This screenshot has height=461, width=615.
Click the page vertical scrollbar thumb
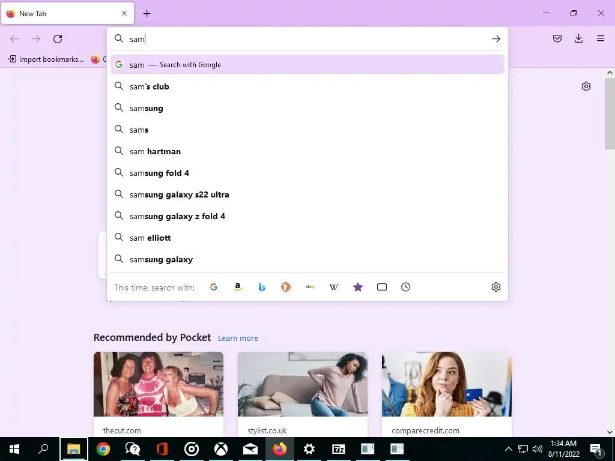(610, 113)
